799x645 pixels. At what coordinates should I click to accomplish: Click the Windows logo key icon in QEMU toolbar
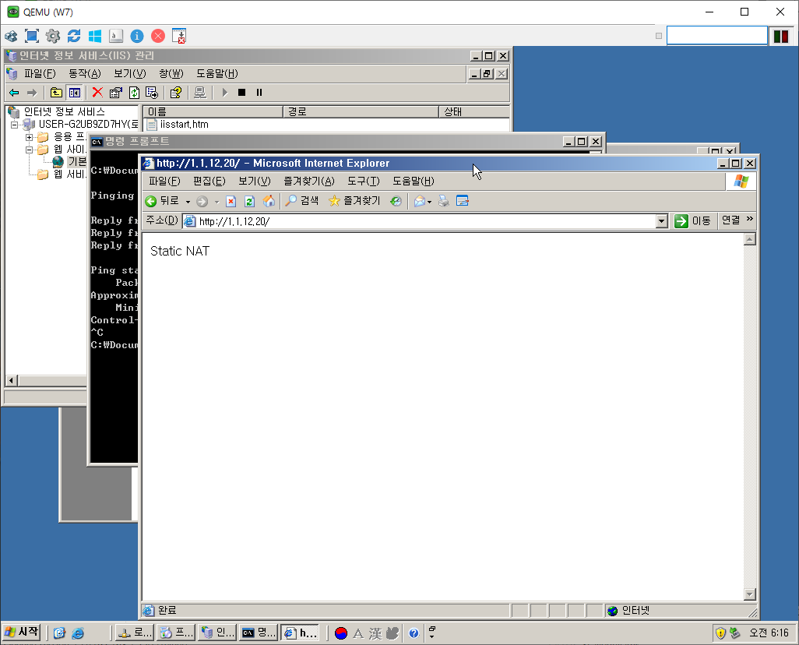[95, 36]
